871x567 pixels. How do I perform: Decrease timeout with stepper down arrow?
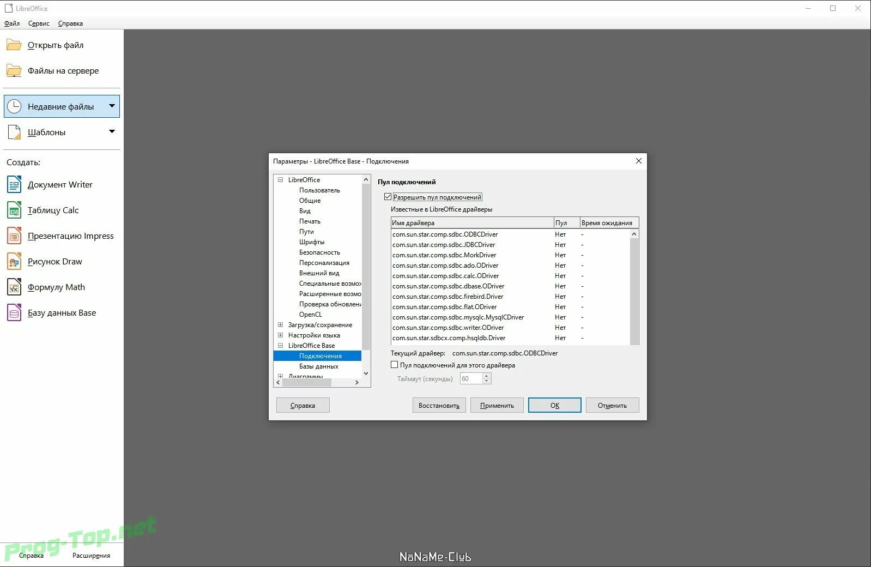(487, 382)
